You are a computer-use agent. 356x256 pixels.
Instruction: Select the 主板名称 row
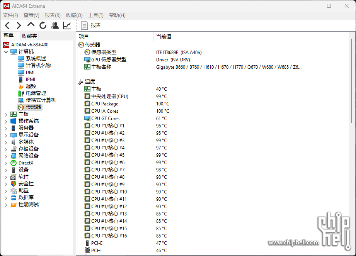pyautogui.click(x=194, y=67)
